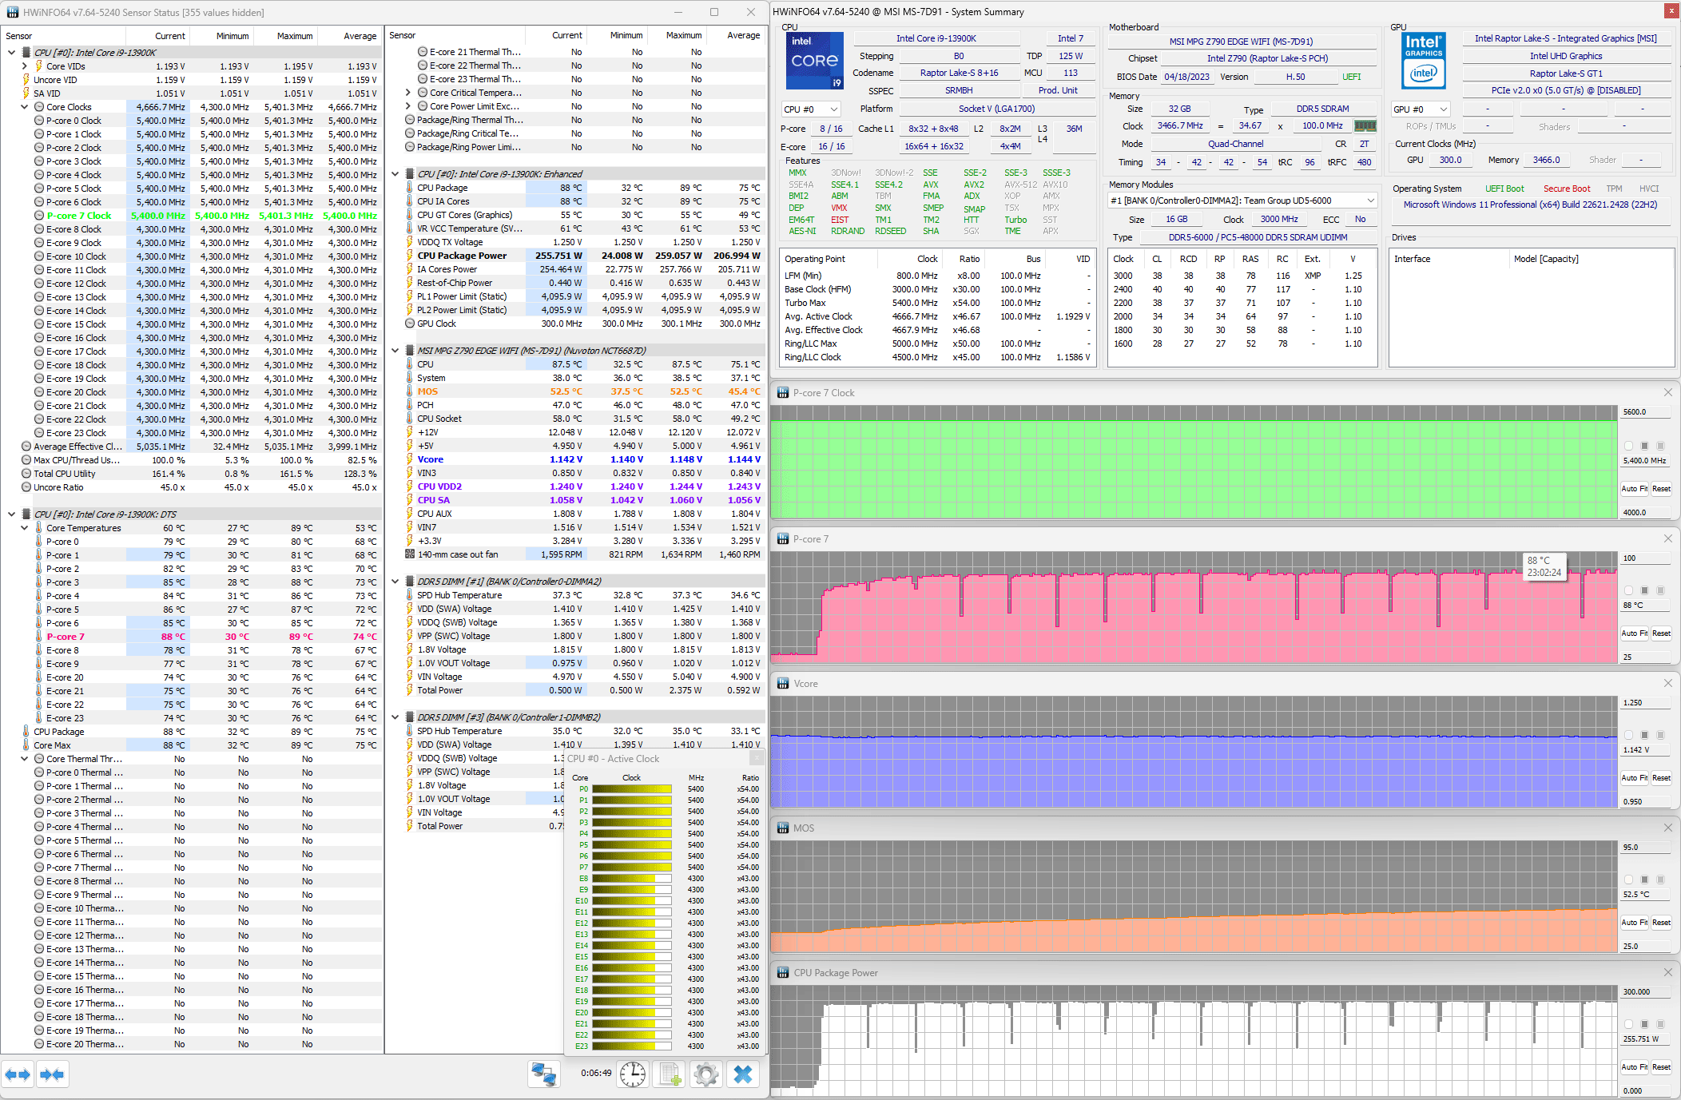Open the CPU #0 selector dropdown
Image resolution: width=1681 pixels, height=1100 pixels.
(810, 109)
